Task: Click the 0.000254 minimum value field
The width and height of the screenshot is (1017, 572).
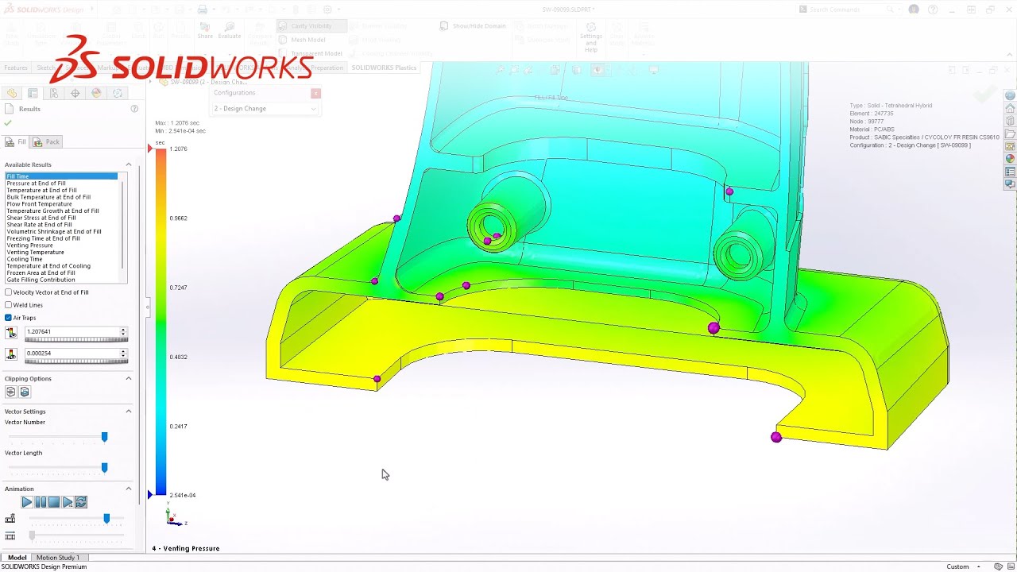Action: (72, 354)
